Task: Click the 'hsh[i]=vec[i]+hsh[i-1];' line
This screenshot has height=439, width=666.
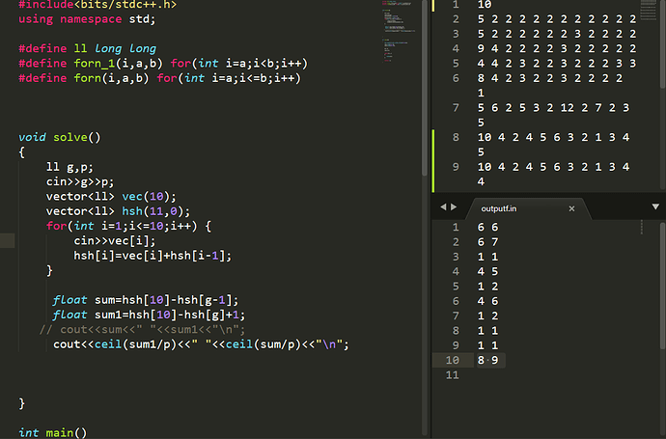Action: 153,256
